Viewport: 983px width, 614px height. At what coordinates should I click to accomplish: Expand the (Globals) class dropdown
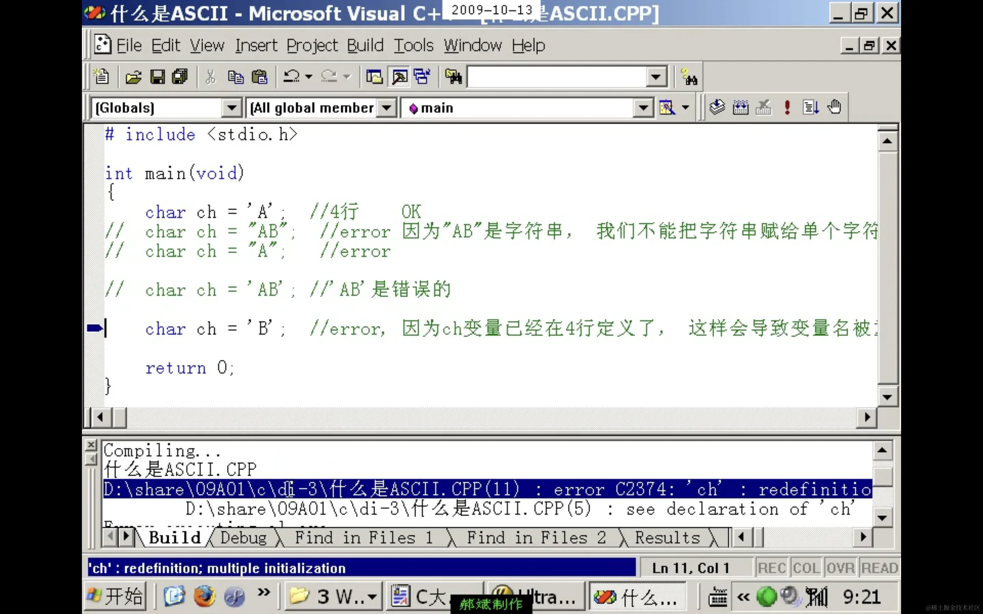click(231, 108)
